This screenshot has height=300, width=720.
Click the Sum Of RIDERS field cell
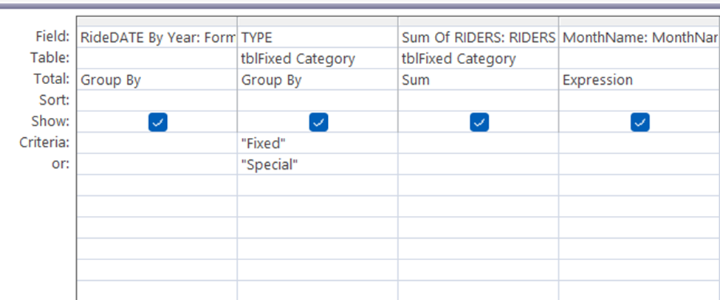[x=478, y=37]
